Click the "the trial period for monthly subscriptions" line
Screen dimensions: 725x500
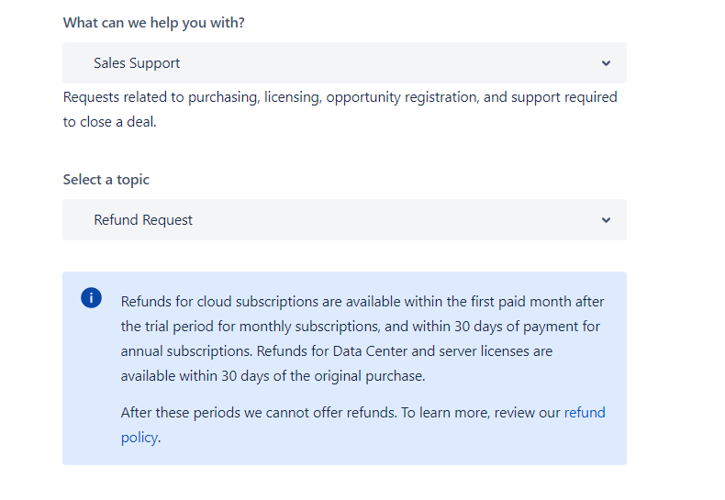tap(362, 326)
